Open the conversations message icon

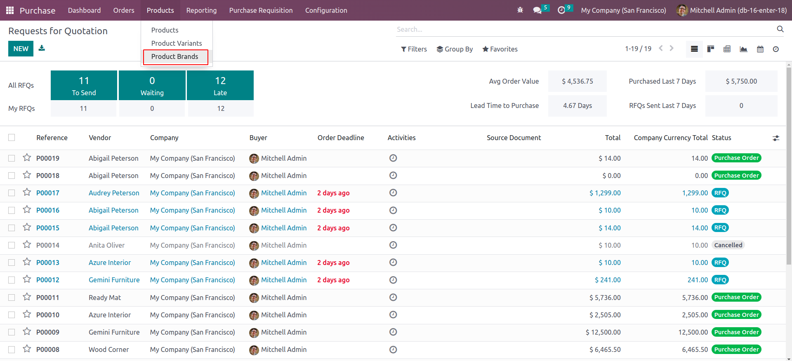537,10
